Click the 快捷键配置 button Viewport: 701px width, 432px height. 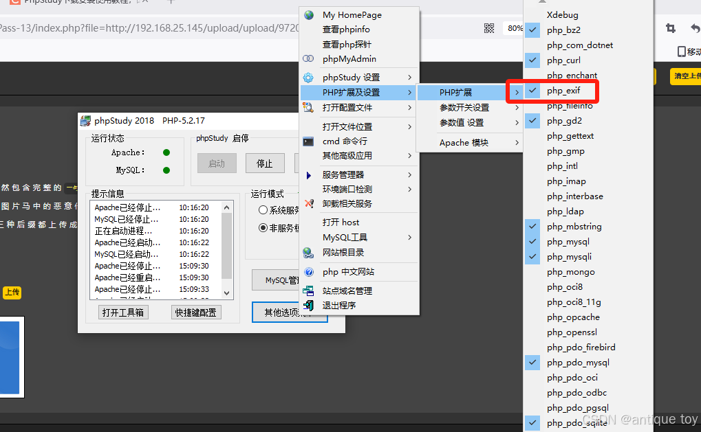coord(196,312)
